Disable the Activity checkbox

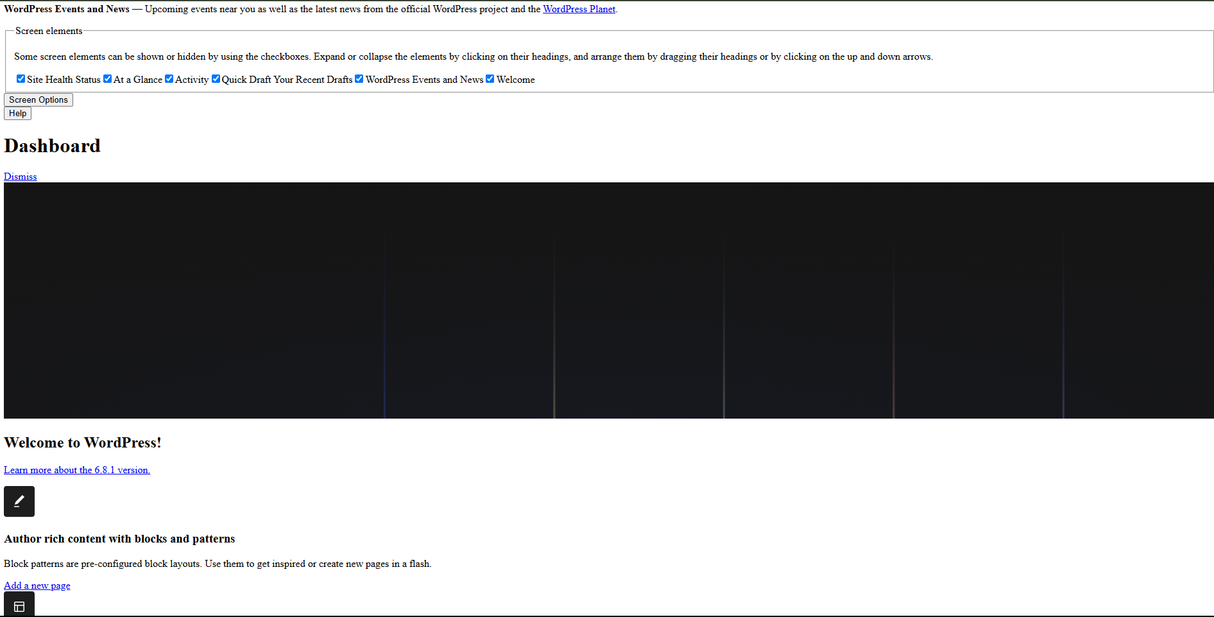(x=169, y=79)
